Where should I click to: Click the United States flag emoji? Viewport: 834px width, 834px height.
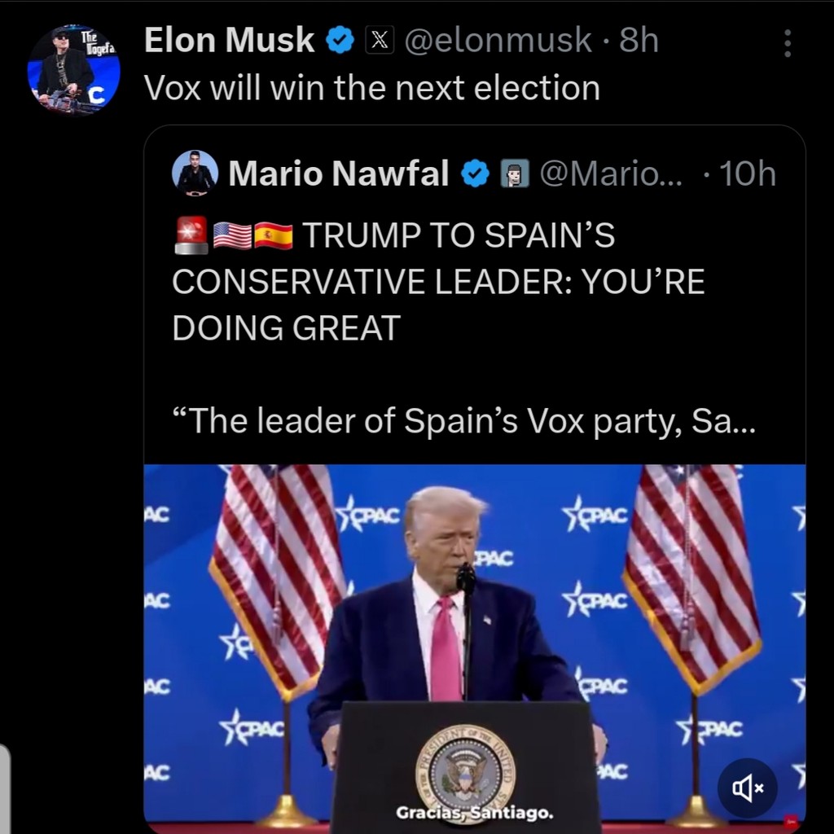[232, 235]
